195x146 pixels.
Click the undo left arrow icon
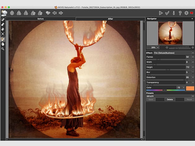[54, 13]
